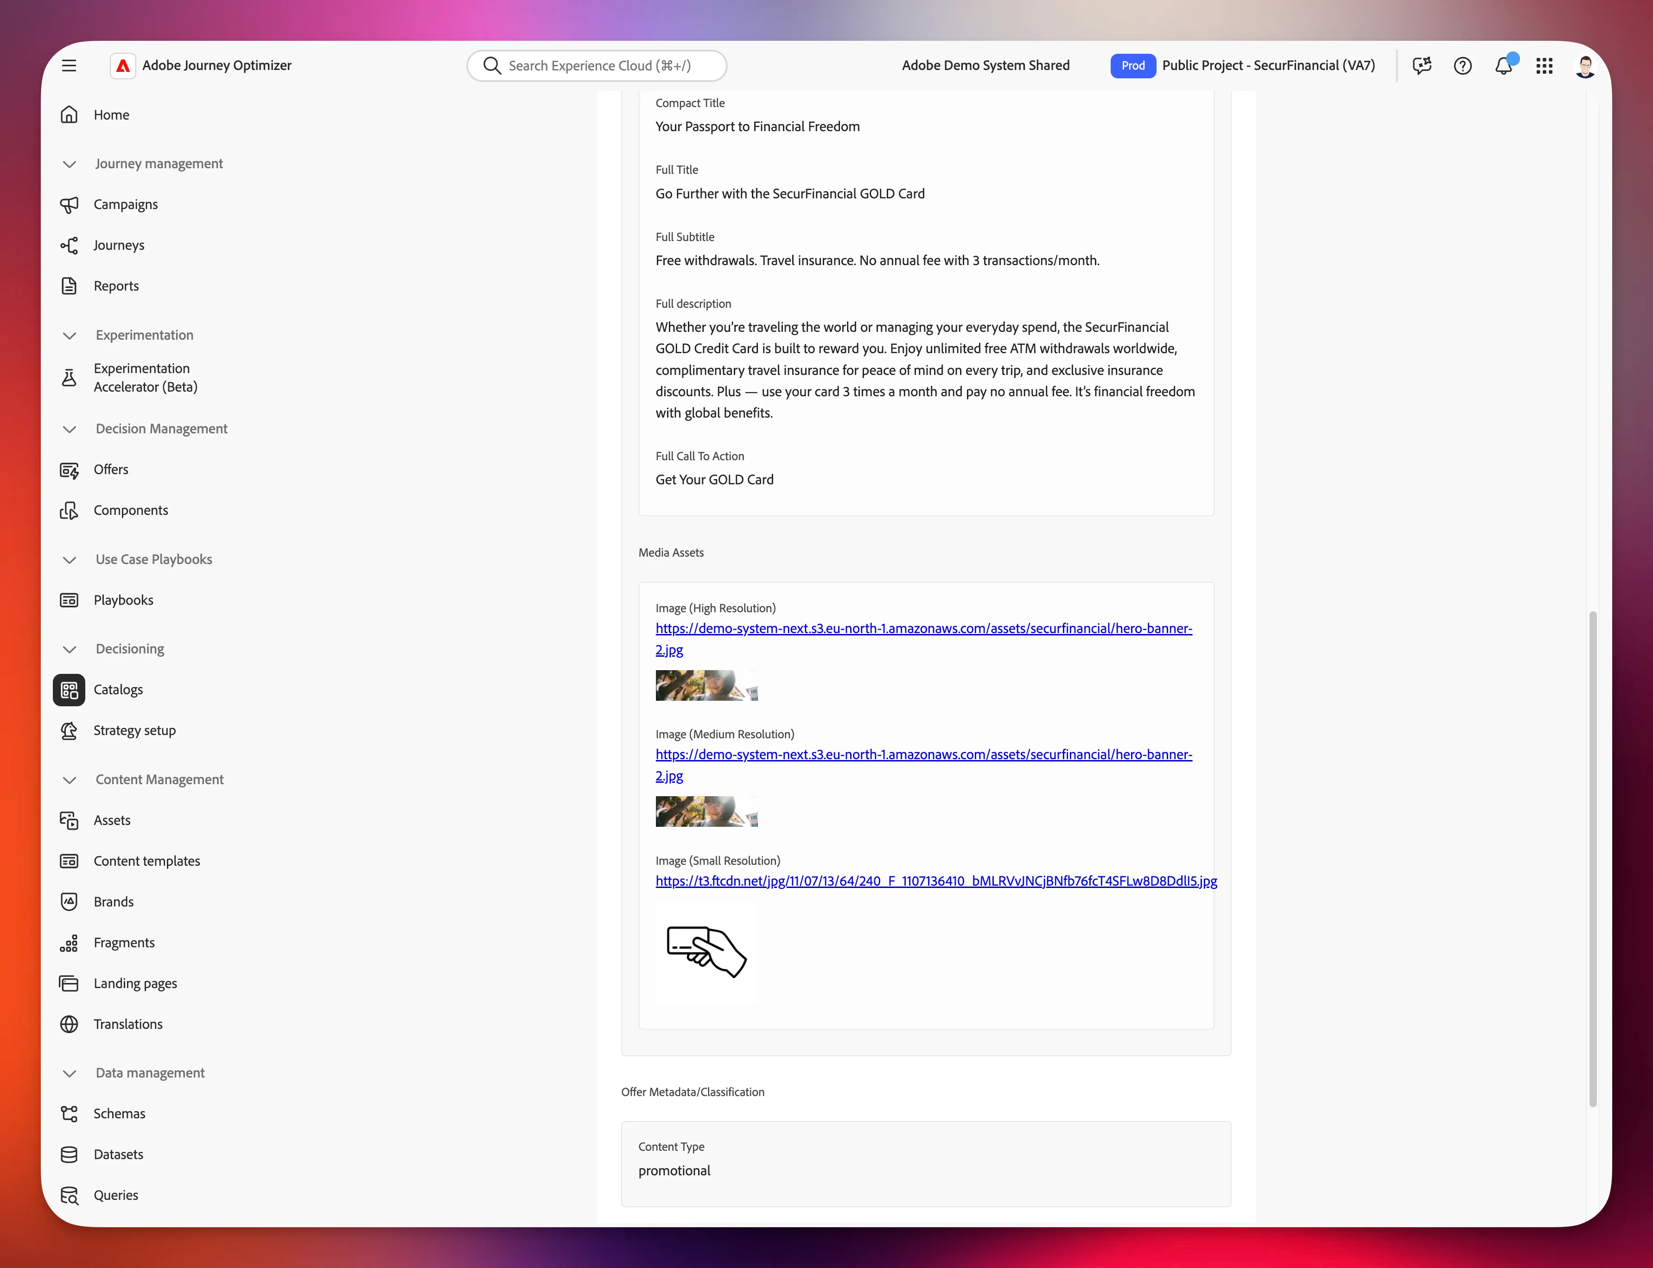
Task: Go to Home in sidebar
Action: tap(112, 115)
